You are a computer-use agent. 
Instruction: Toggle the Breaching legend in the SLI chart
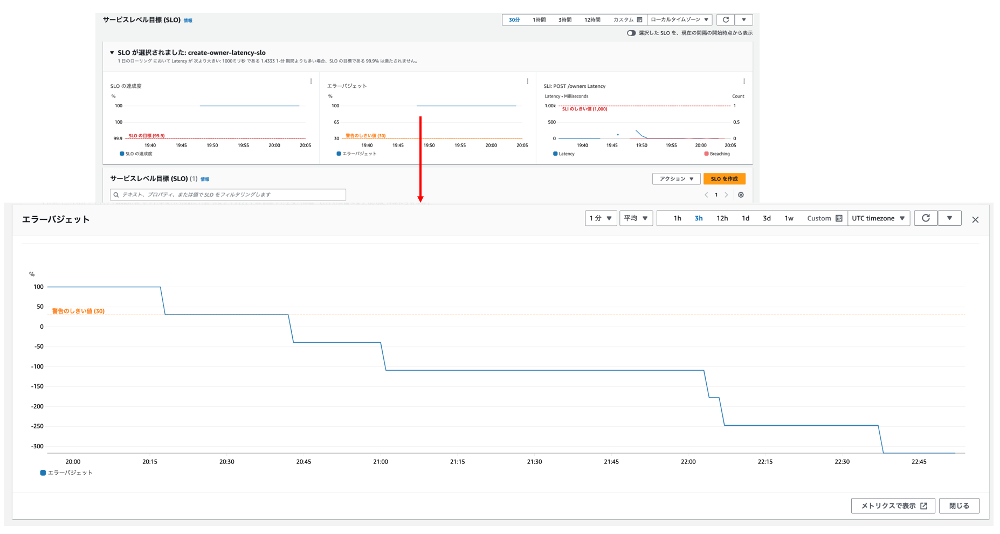pos(716,154)
